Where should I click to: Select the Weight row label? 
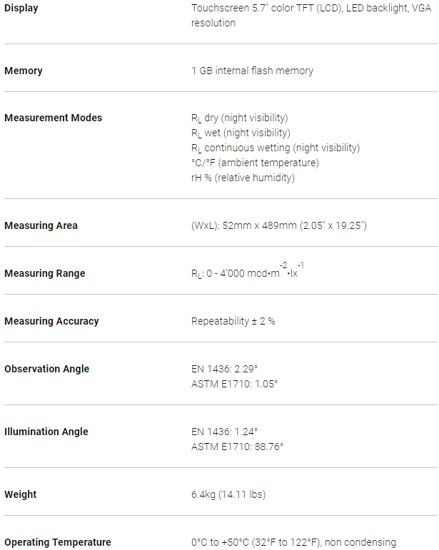(x=20, y=494)
